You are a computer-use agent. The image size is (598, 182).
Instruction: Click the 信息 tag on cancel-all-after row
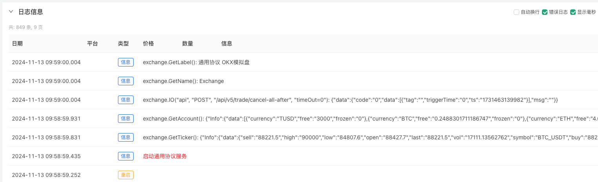point(126,100)
